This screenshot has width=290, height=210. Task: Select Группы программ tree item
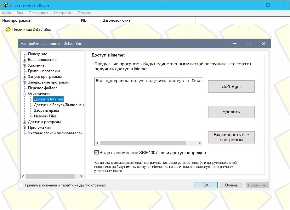[44, 71]
